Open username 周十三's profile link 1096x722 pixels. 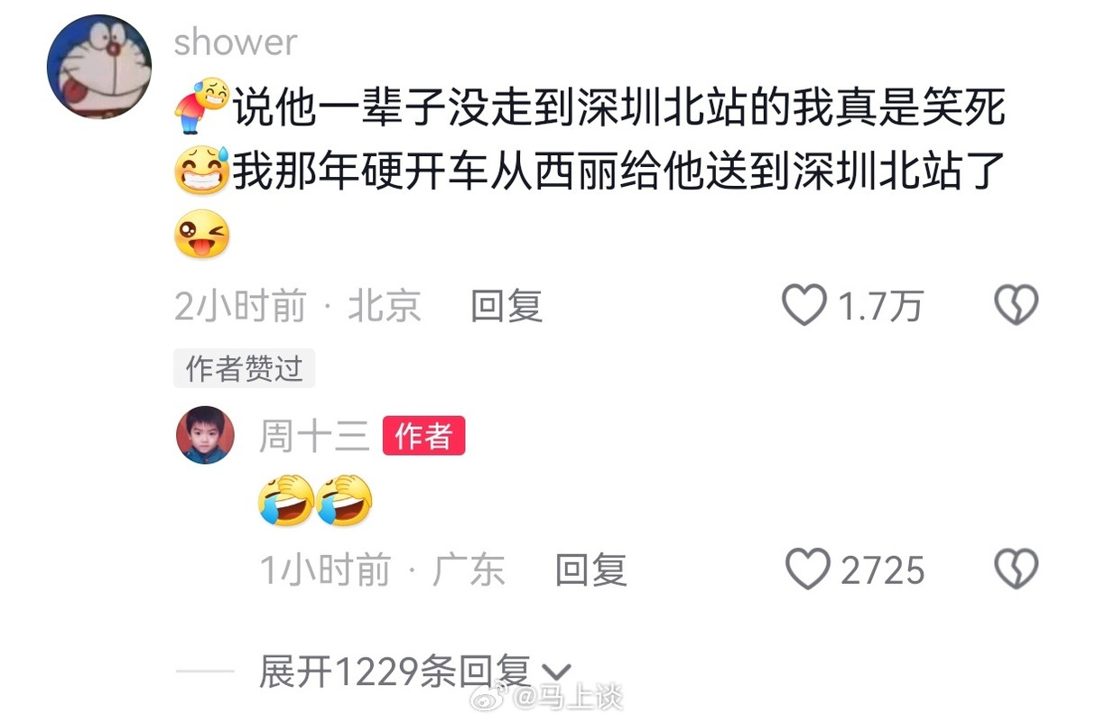point(314,437)
